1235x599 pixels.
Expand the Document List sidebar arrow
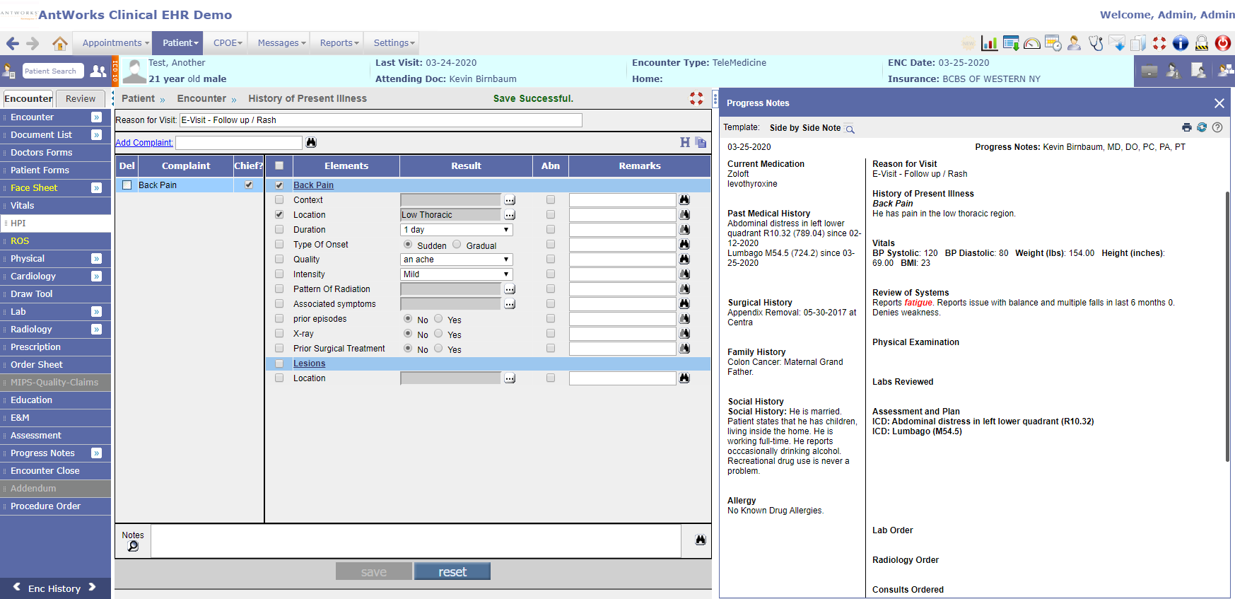pyautogui.click(x=97, y=135)
